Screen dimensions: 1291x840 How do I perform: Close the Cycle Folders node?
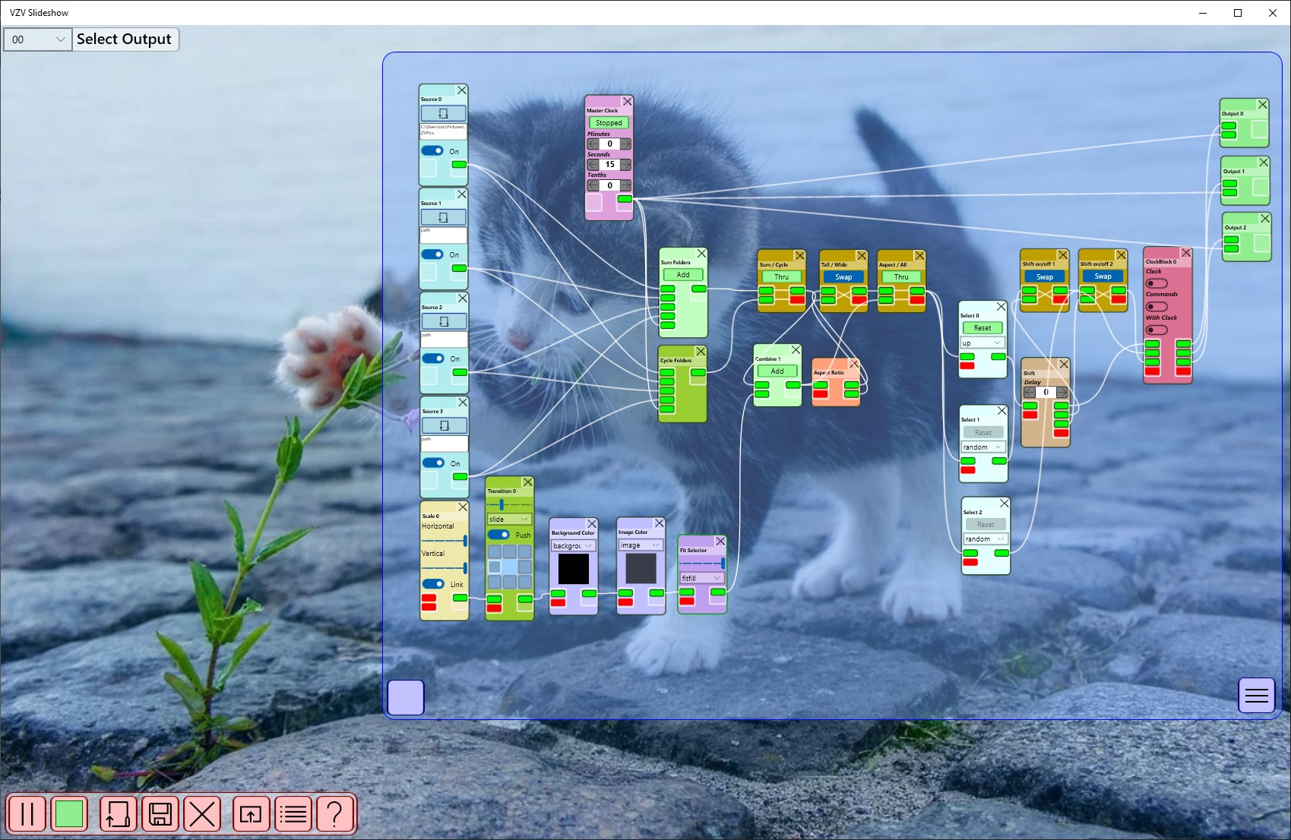[701, 352]
